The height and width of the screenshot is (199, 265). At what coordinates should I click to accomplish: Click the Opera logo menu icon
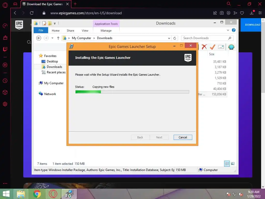click(x=5, y=5)
